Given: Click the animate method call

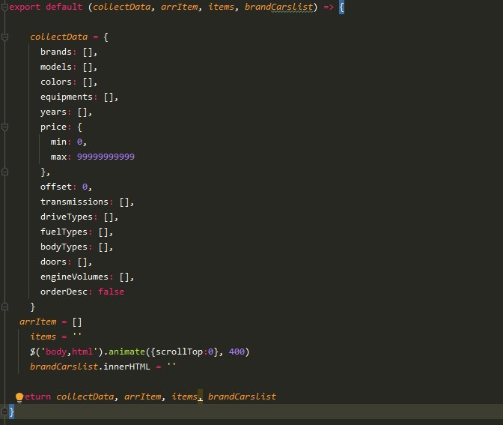Looking at the screenshot, I should click(x=126, y=352).
